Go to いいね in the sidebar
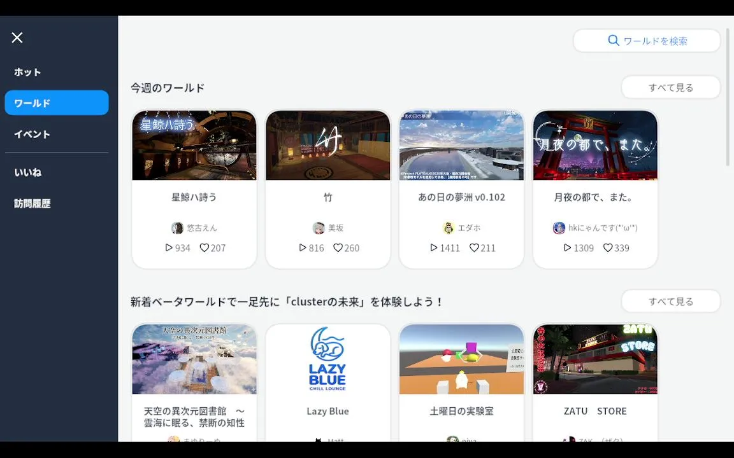 [27, 172]
